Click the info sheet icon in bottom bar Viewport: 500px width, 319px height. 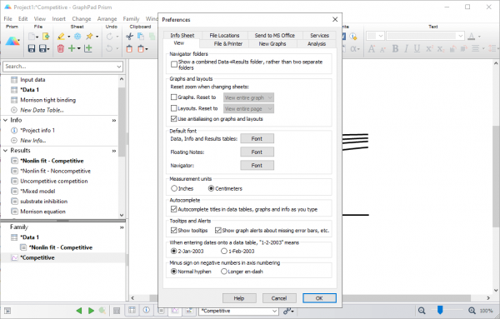147,310
